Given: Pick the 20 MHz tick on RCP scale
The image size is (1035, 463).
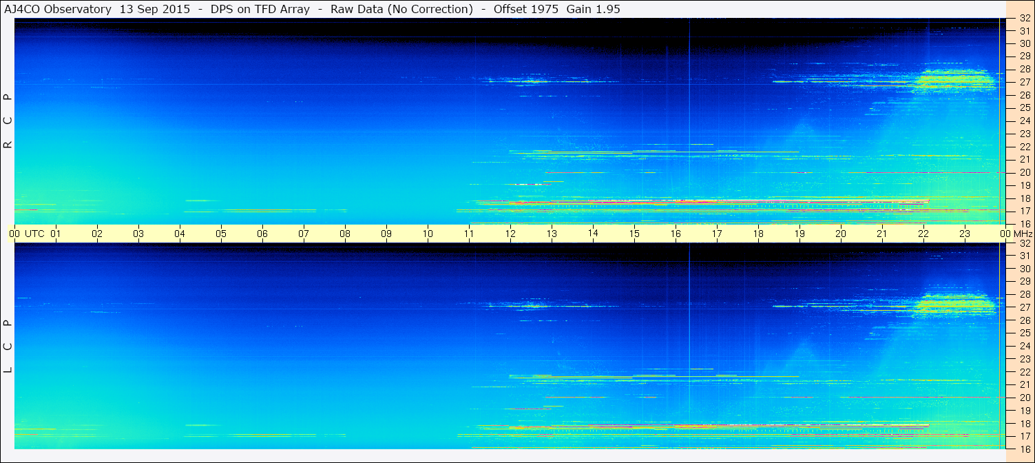Looking at the screenshot, I should pos(1025,172).
